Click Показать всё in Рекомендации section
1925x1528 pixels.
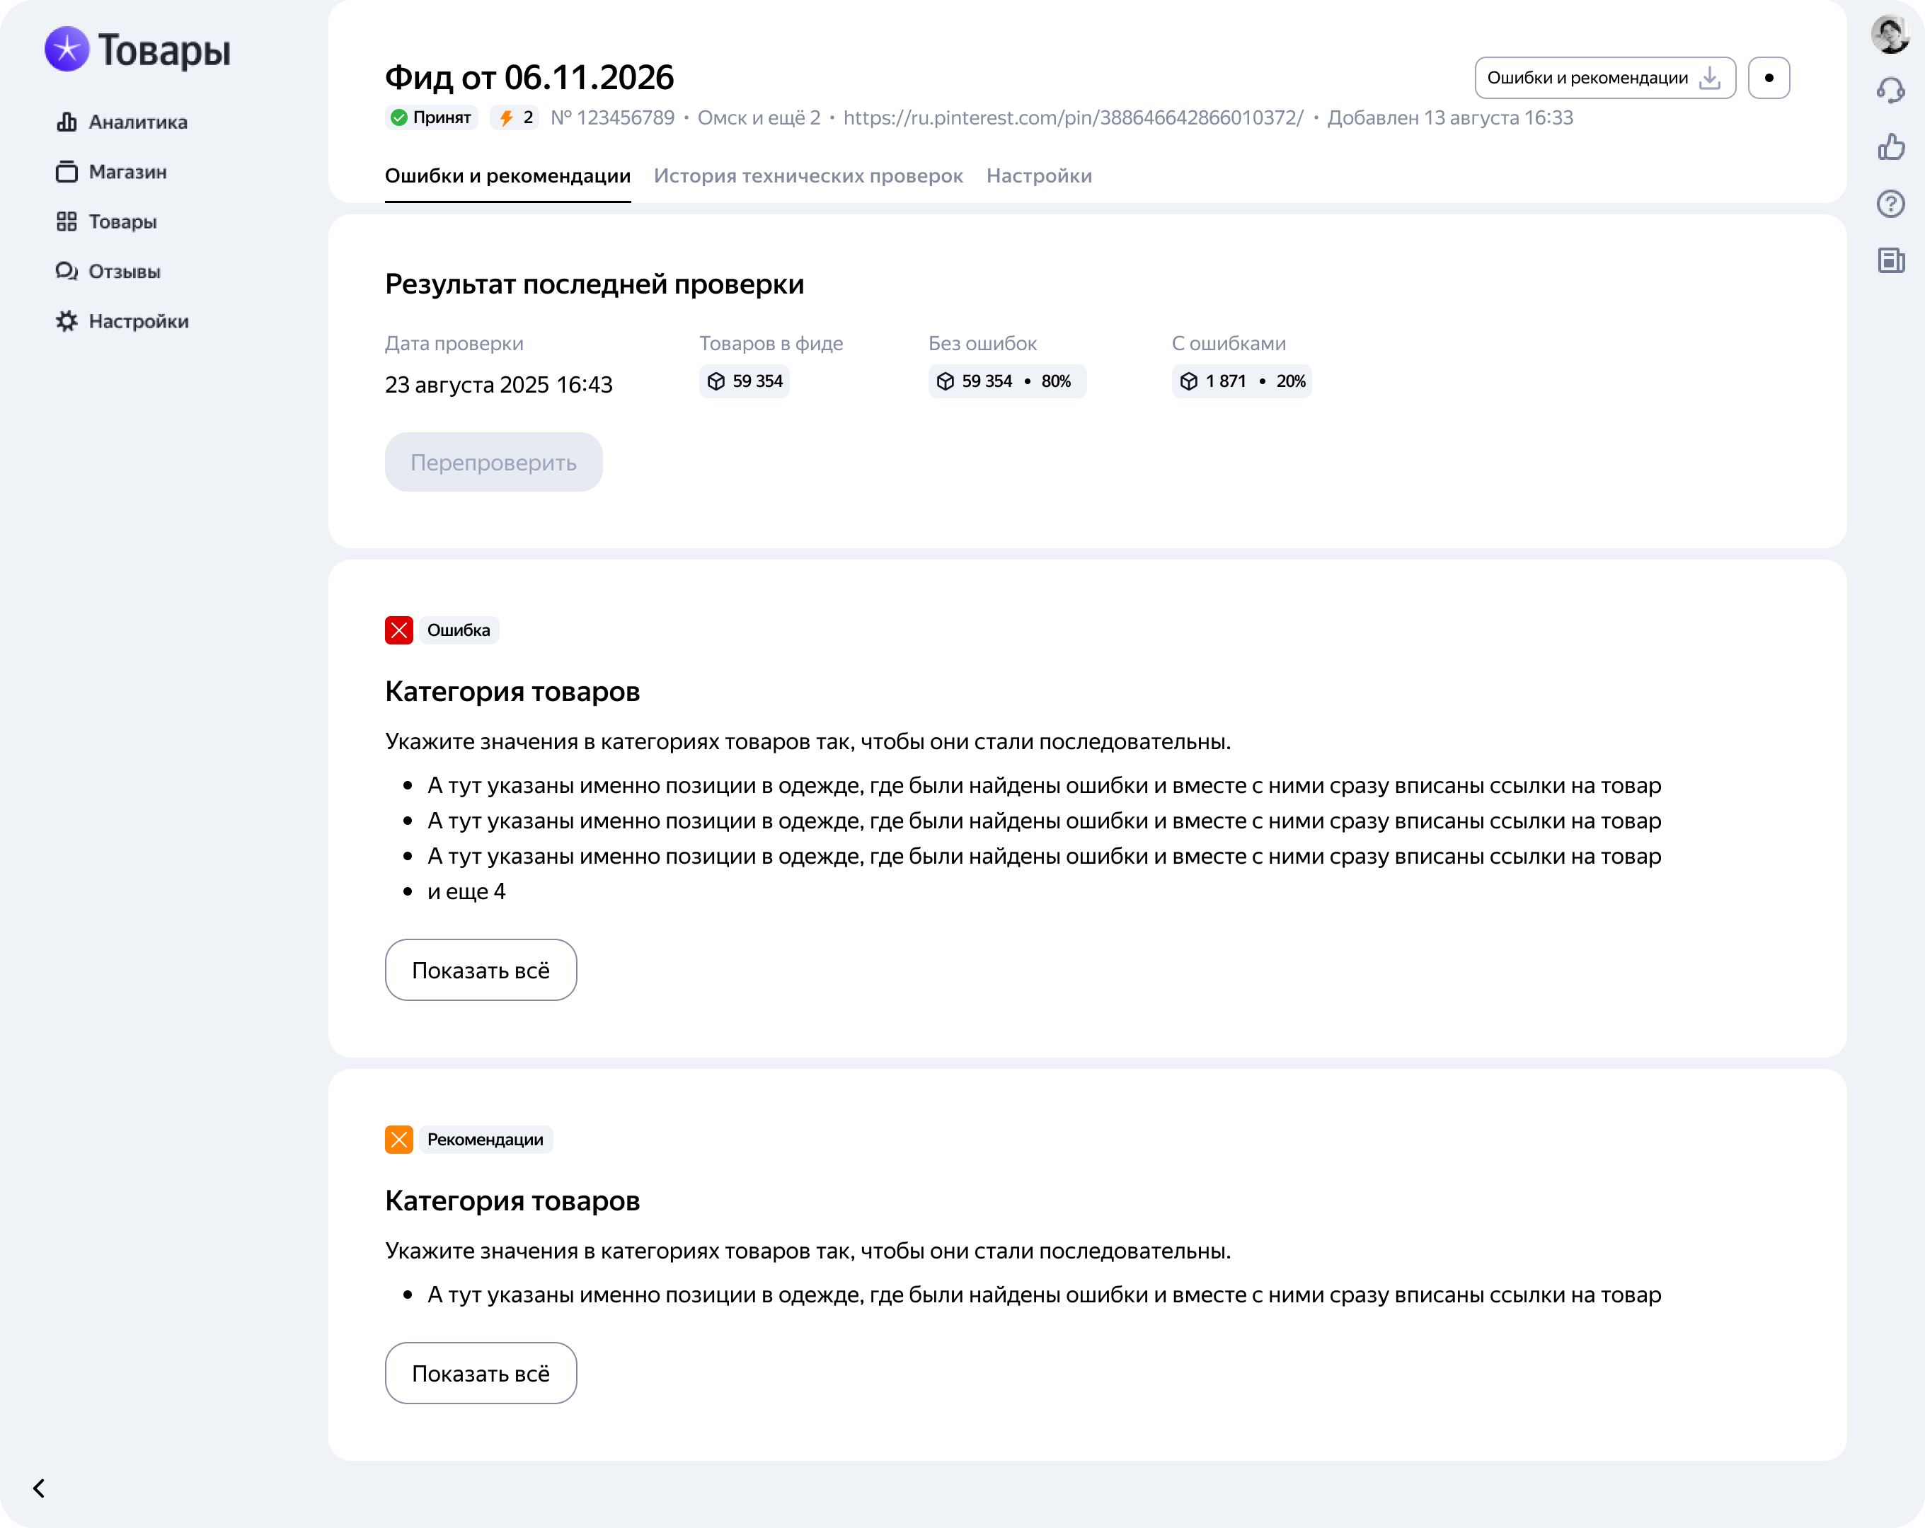pyautogui.click(x=481, y=1372)
